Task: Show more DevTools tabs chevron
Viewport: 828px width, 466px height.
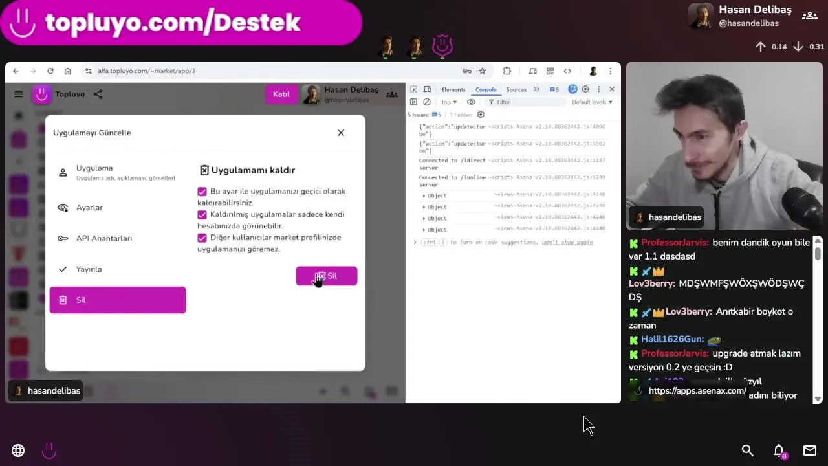Action: [536, 89]
